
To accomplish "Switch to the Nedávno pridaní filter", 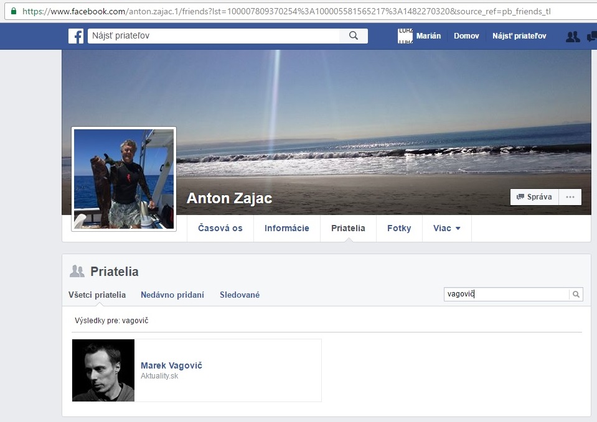I will (x=172, y=294).
